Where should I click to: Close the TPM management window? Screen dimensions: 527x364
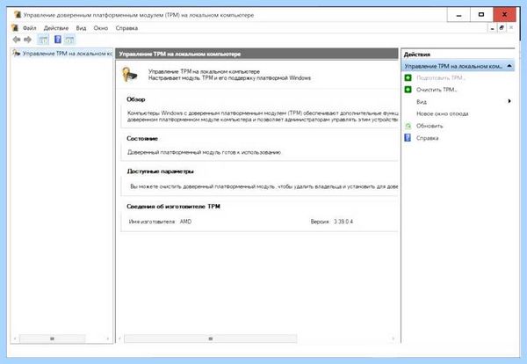(504, 14)
